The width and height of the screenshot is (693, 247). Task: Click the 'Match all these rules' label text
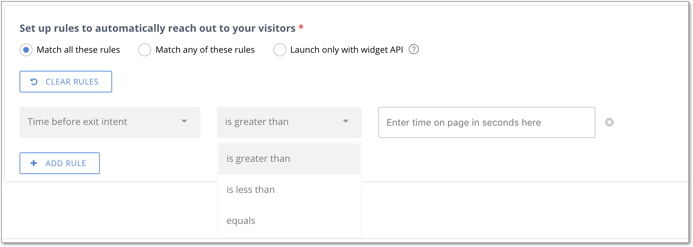click(78, 50)
